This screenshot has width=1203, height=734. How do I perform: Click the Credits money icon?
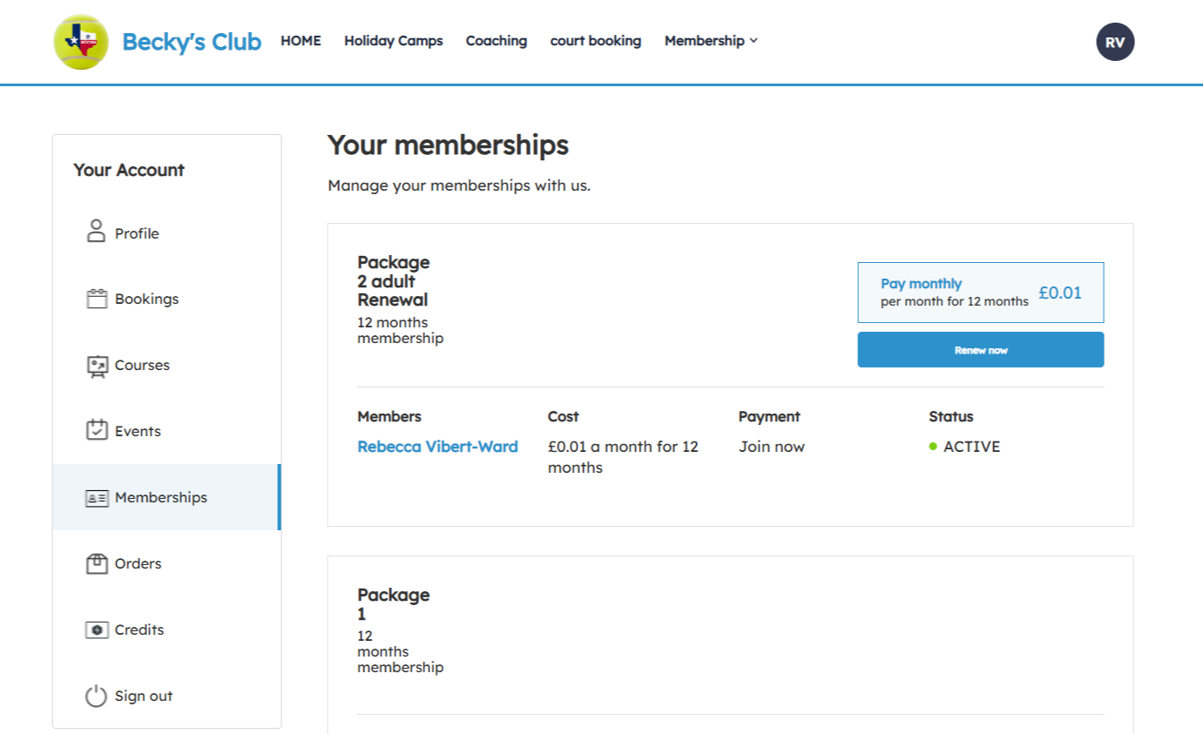[96, 630]
